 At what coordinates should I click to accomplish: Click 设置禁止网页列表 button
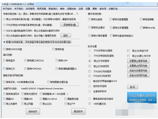click(138, 66)
